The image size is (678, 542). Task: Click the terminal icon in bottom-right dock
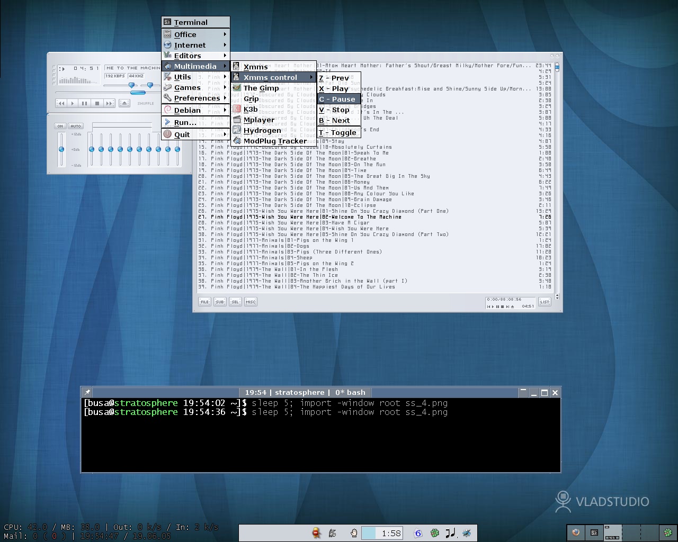pyautogui.click(x=594, y=532)
